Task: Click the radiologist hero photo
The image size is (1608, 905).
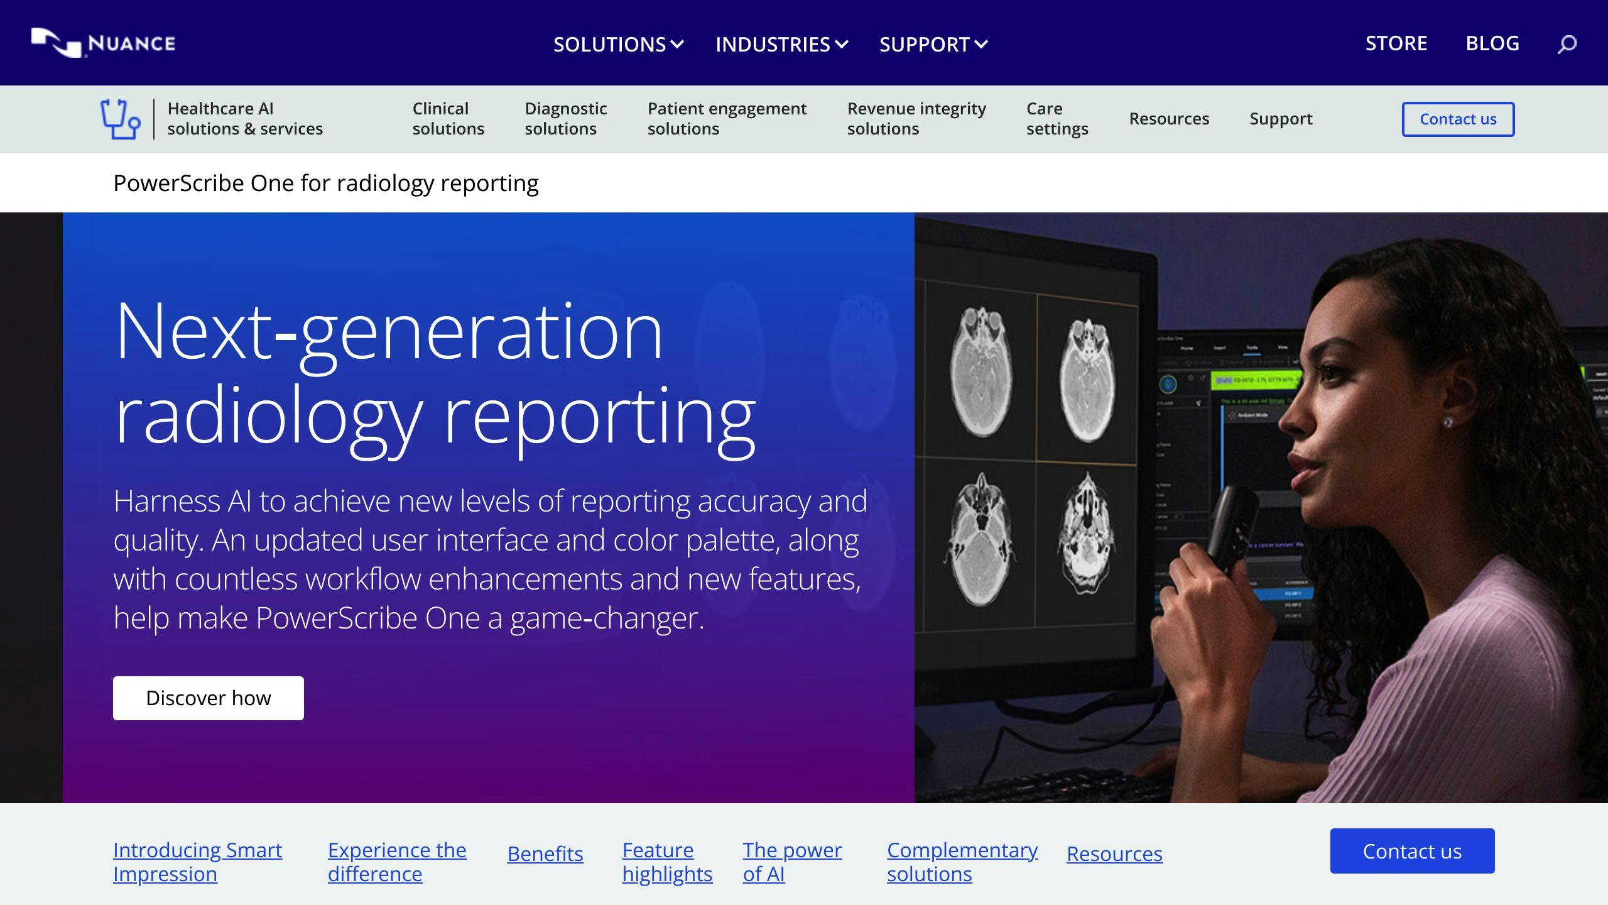Action: pyautogui.click(x=1261, y=508)
